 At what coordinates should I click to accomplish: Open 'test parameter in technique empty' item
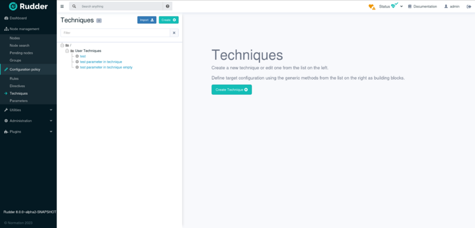(x=106, y=68)
